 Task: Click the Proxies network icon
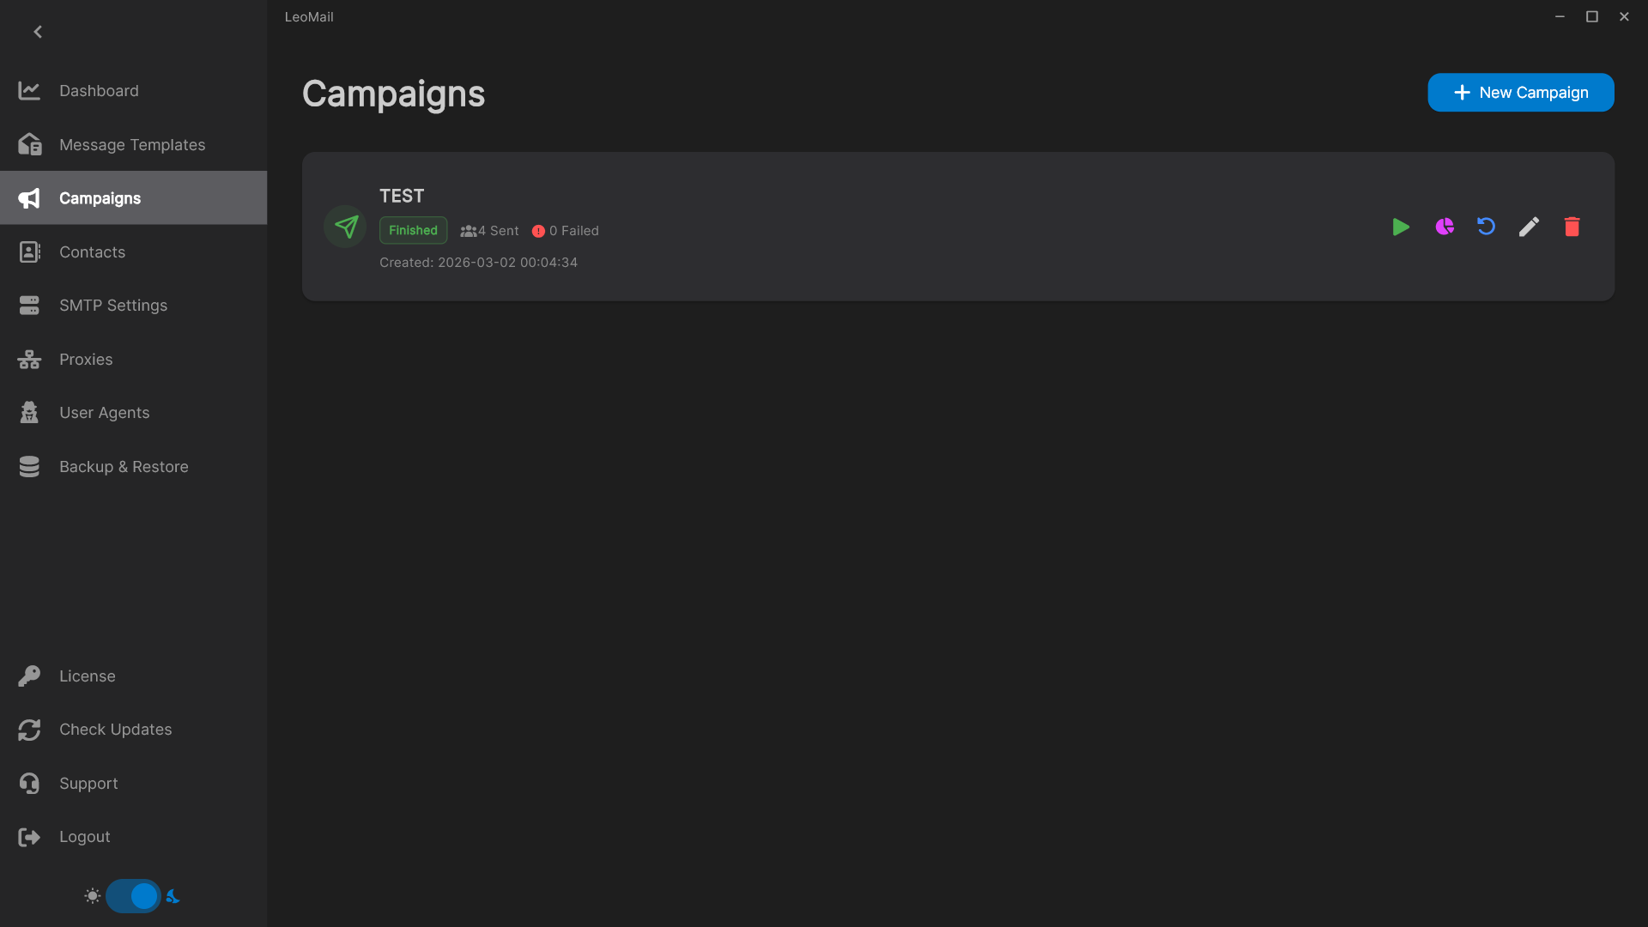point(29,360)
